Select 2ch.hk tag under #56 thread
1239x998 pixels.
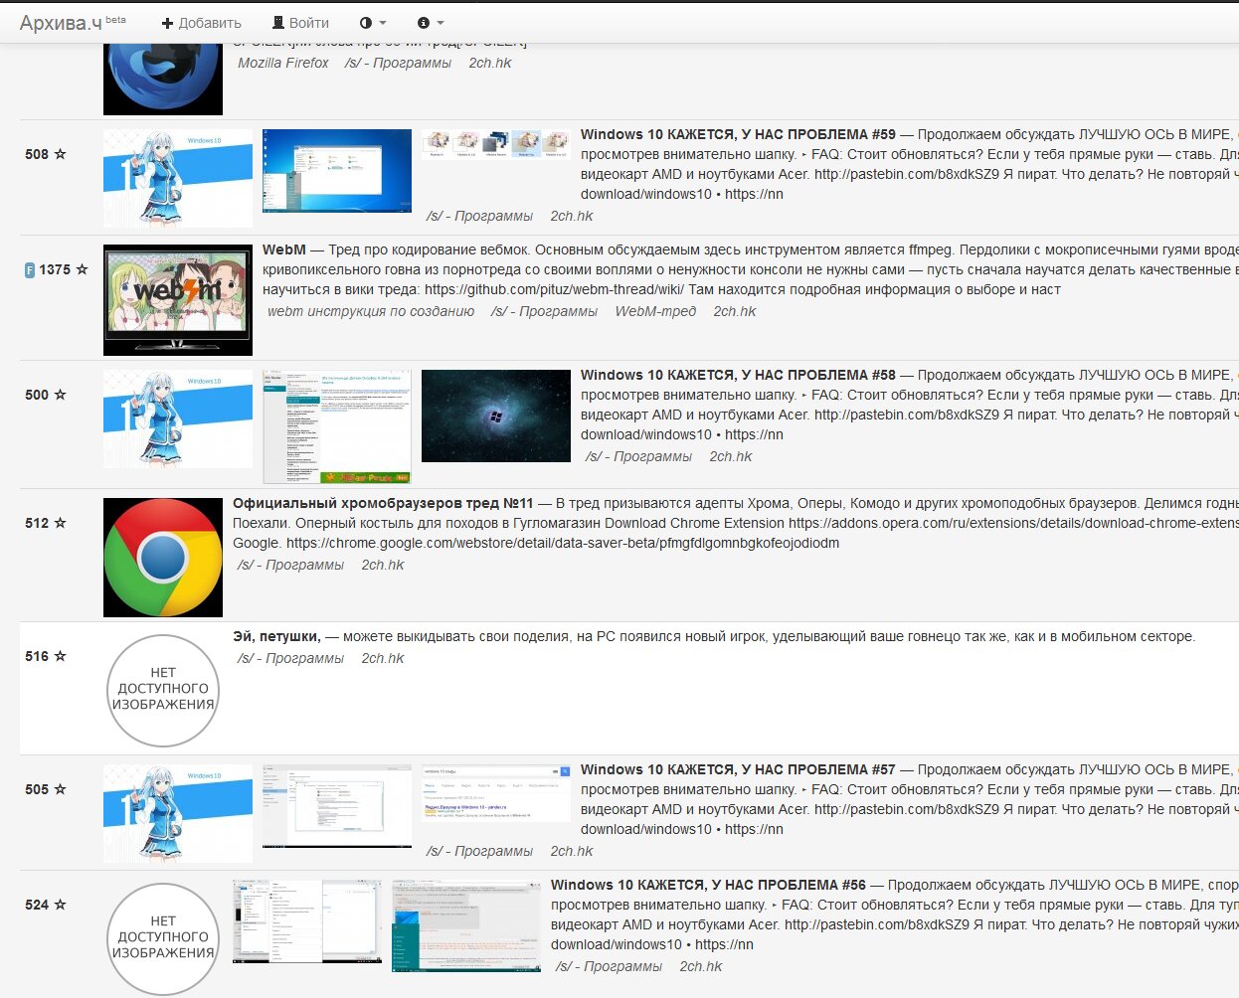point(701,966)
